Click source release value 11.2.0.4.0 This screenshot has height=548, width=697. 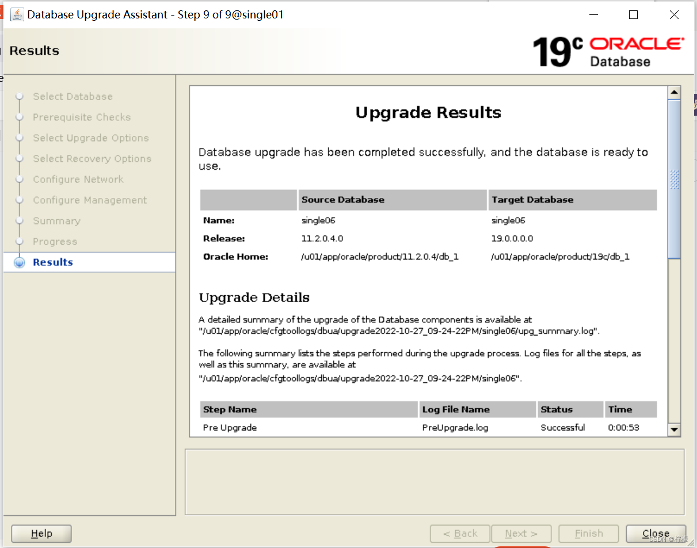322,238
